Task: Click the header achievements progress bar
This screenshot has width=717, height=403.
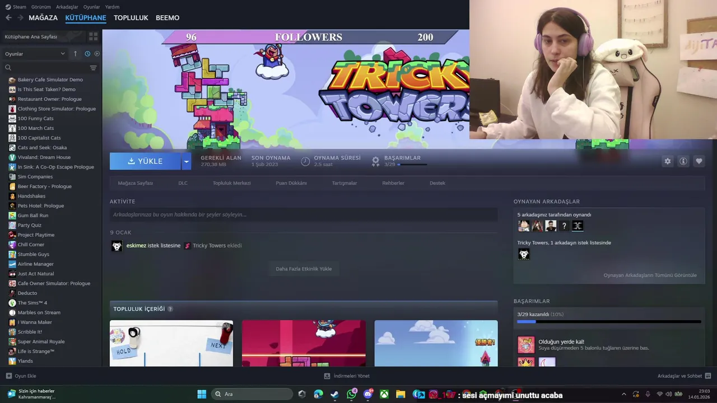Action: (412, 165)
